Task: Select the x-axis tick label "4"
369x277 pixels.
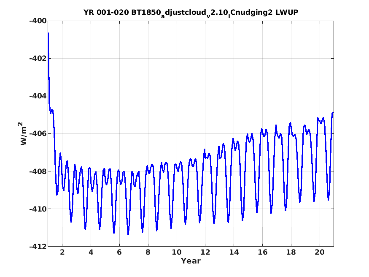Action: [91, 252]
